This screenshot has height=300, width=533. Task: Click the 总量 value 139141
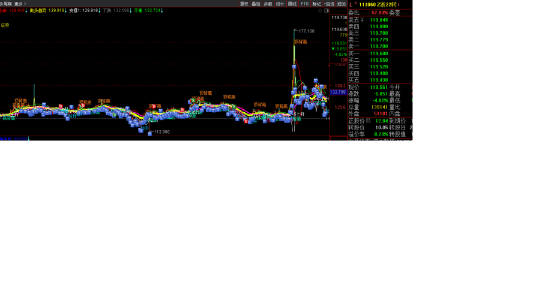379,107
